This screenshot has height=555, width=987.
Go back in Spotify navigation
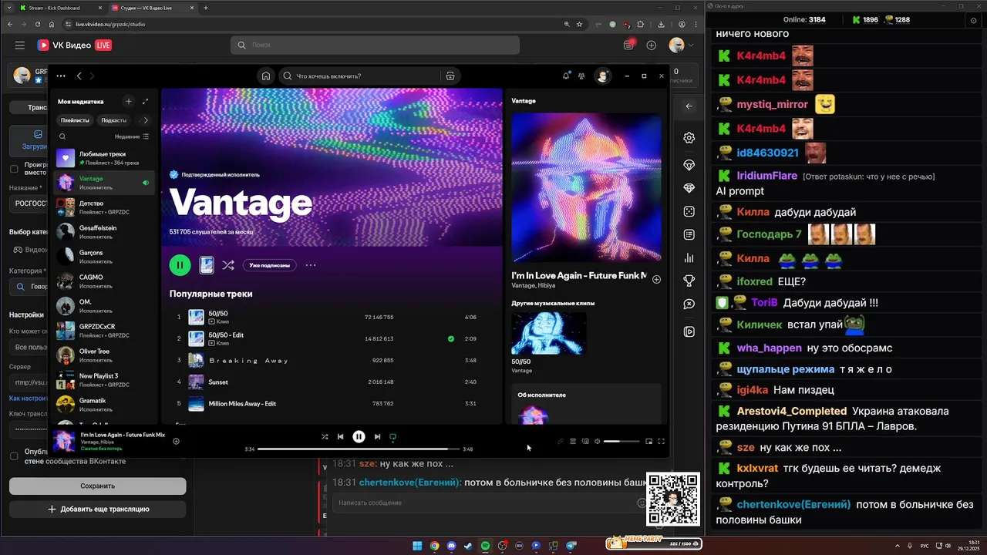(x=79, y=76)
